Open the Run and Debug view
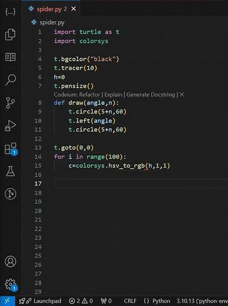The height and width of the screenshot is (306, 228). [x=10, y=125]
